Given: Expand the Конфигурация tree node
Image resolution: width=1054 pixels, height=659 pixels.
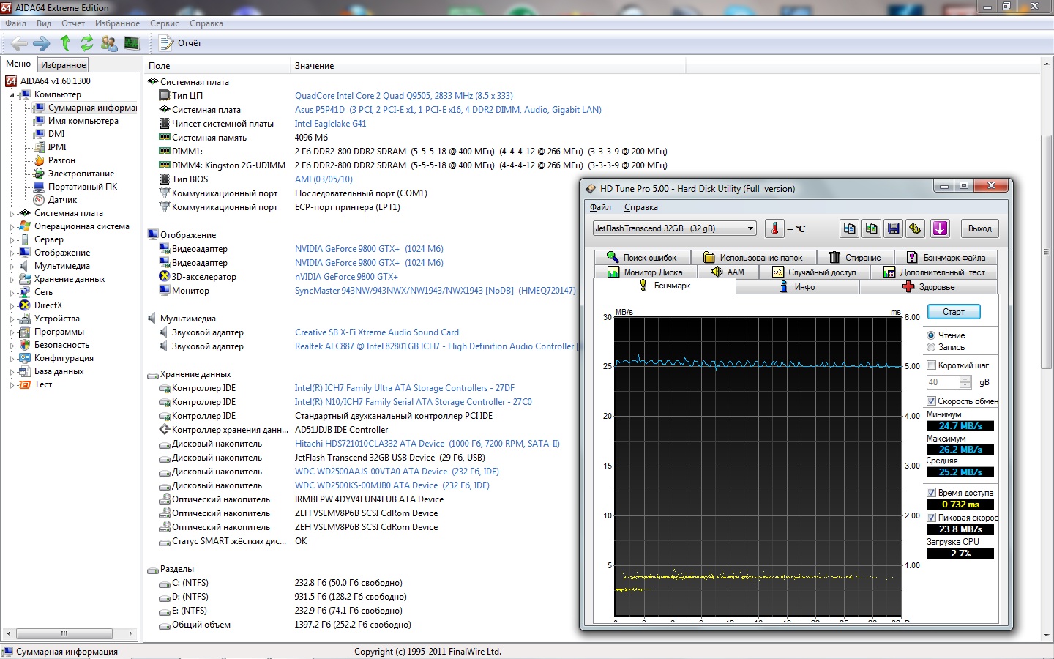Looking at the screenshot, I should [x=12, y=359].
